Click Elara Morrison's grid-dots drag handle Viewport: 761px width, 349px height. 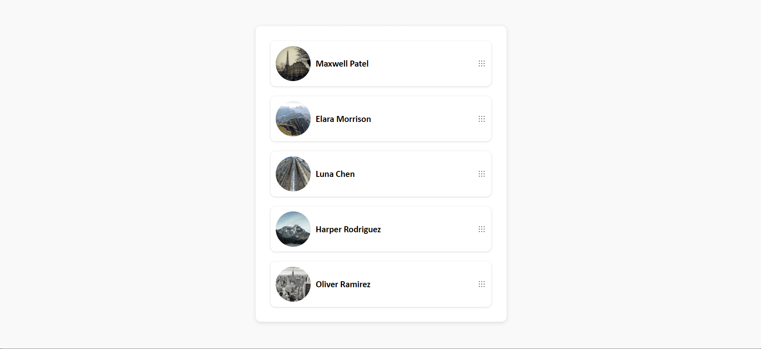coord(482,119)
